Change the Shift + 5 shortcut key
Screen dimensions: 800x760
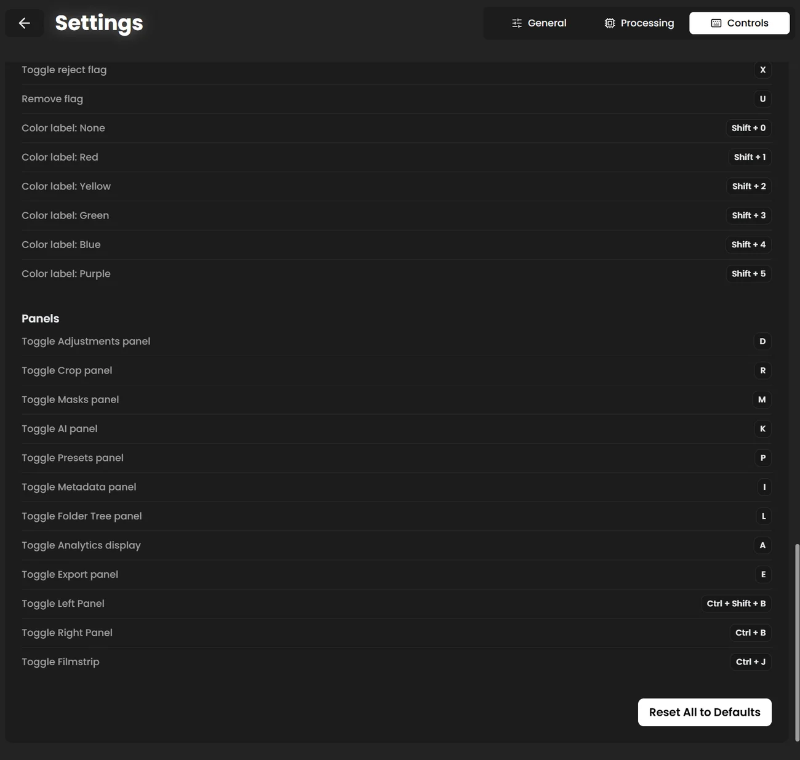(x=748, y=274)
